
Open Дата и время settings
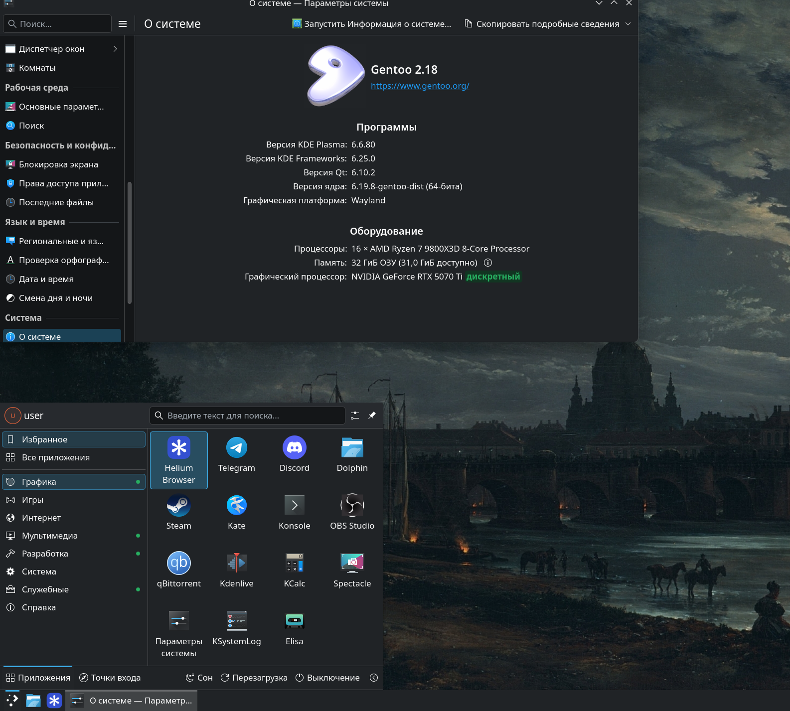pos(62,279)
